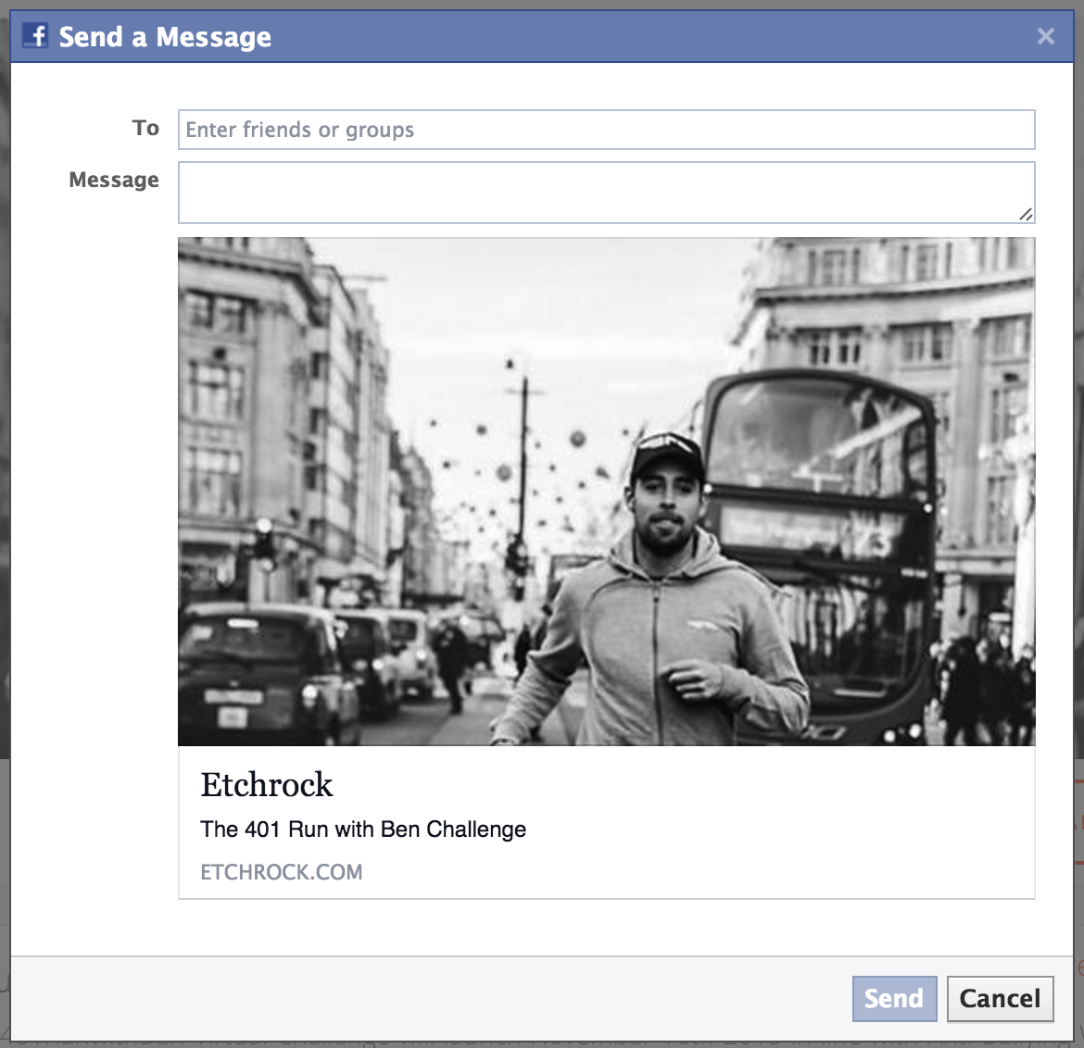Click the 'Message' field label

click(114, 180)
